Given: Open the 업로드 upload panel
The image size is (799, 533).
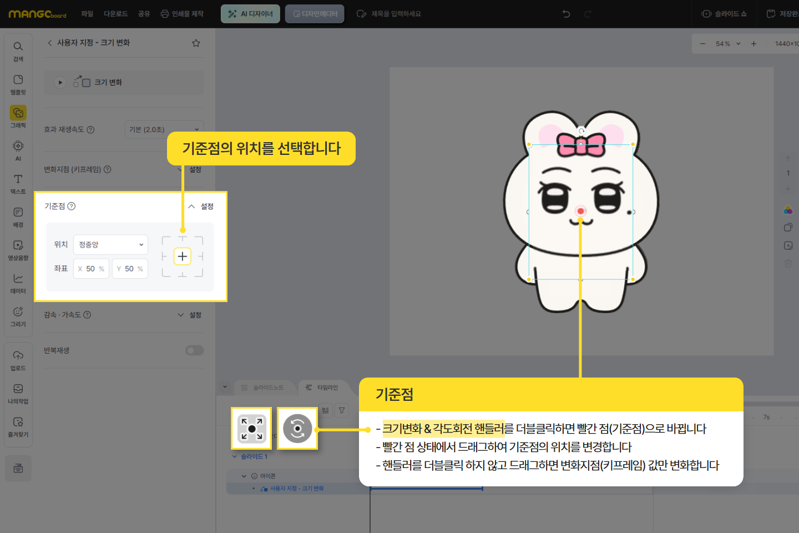Looking at the screenshot, I should tap(18, 360).
